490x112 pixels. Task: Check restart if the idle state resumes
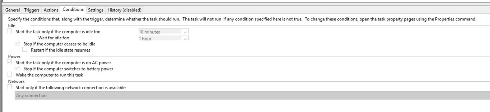point(25,49)
